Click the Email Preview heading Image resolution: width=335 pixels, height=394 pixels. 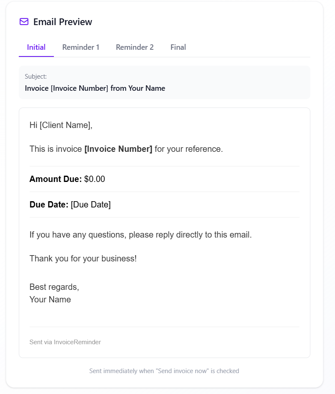pos(63,22)
